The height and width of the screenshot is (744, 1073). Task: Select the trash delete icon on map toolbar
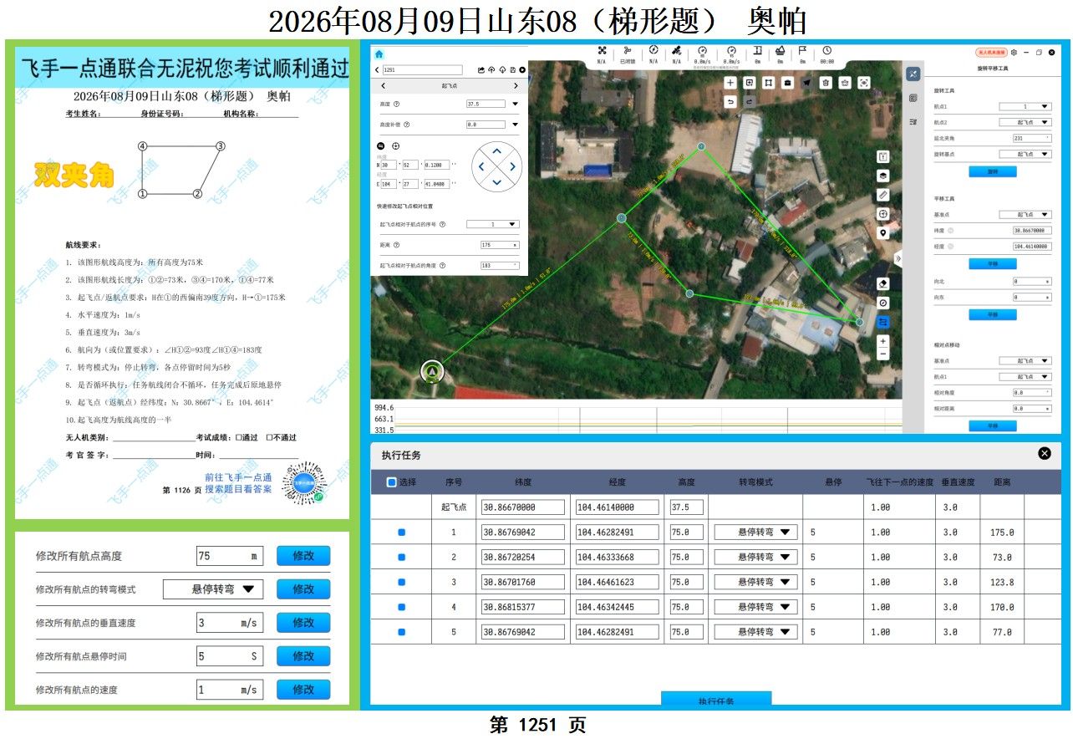click(x=826, y=82)
